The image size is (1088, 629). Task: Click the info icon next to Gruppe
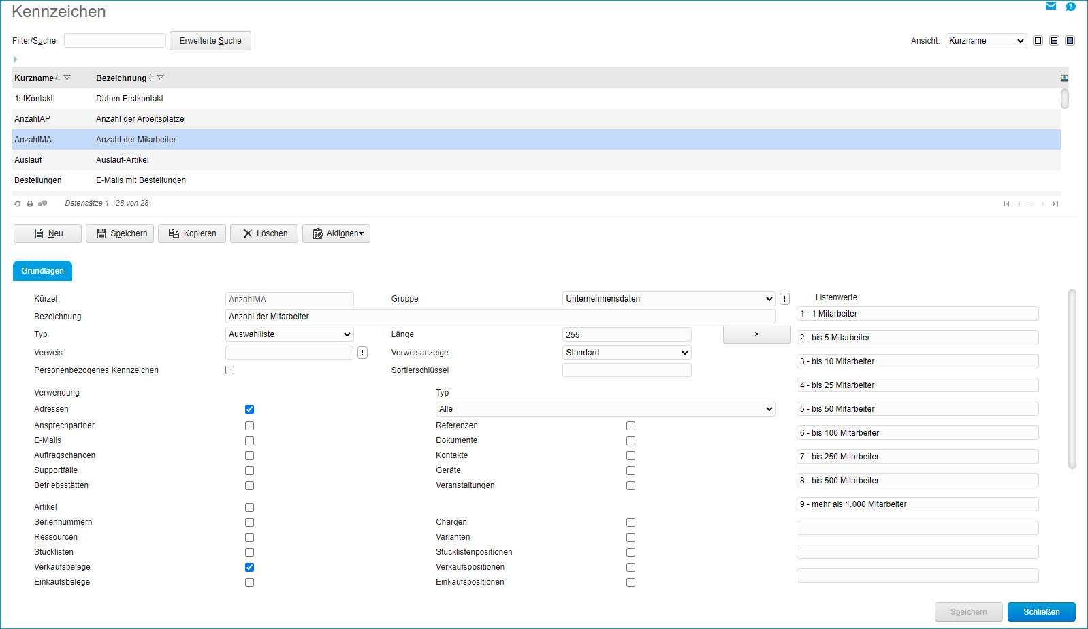pos(784,299)
